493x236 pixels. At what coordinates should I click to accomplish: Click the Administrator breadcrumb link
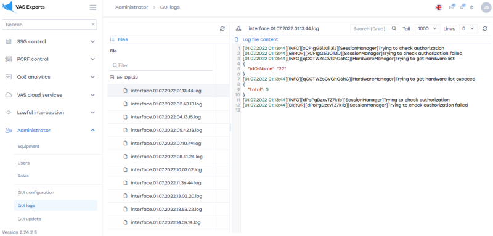coord(131,7)
